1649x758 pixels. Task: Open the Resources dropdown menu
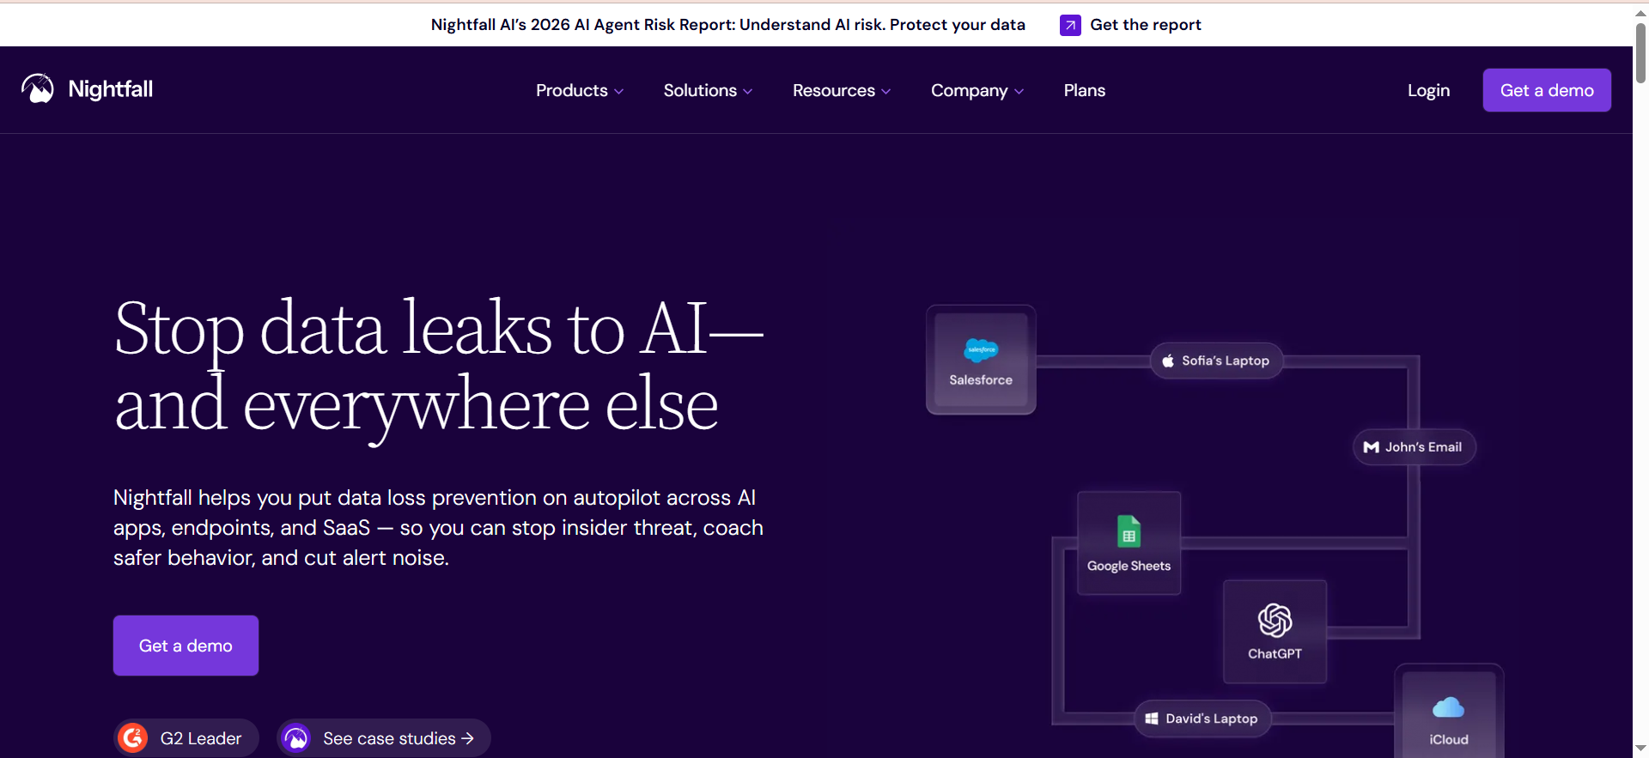click(x=842, y=90)
